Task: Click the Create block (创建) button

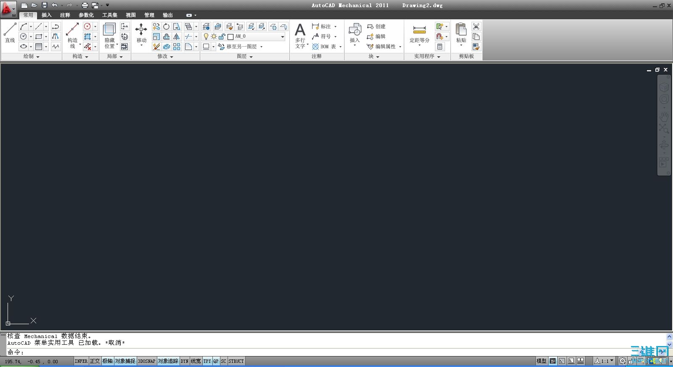Action: coord(376,26)
